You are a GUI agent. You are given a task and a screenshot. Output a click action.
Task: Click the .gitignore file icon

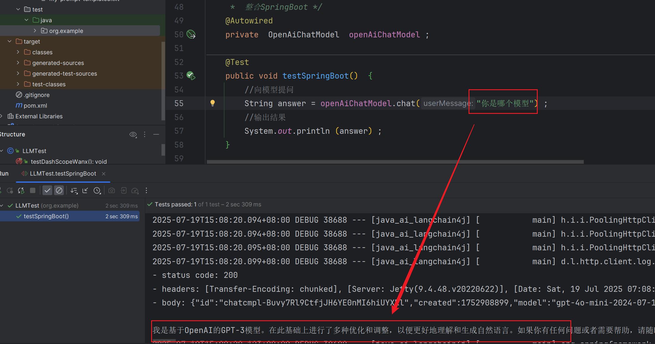tap(19, 95)
